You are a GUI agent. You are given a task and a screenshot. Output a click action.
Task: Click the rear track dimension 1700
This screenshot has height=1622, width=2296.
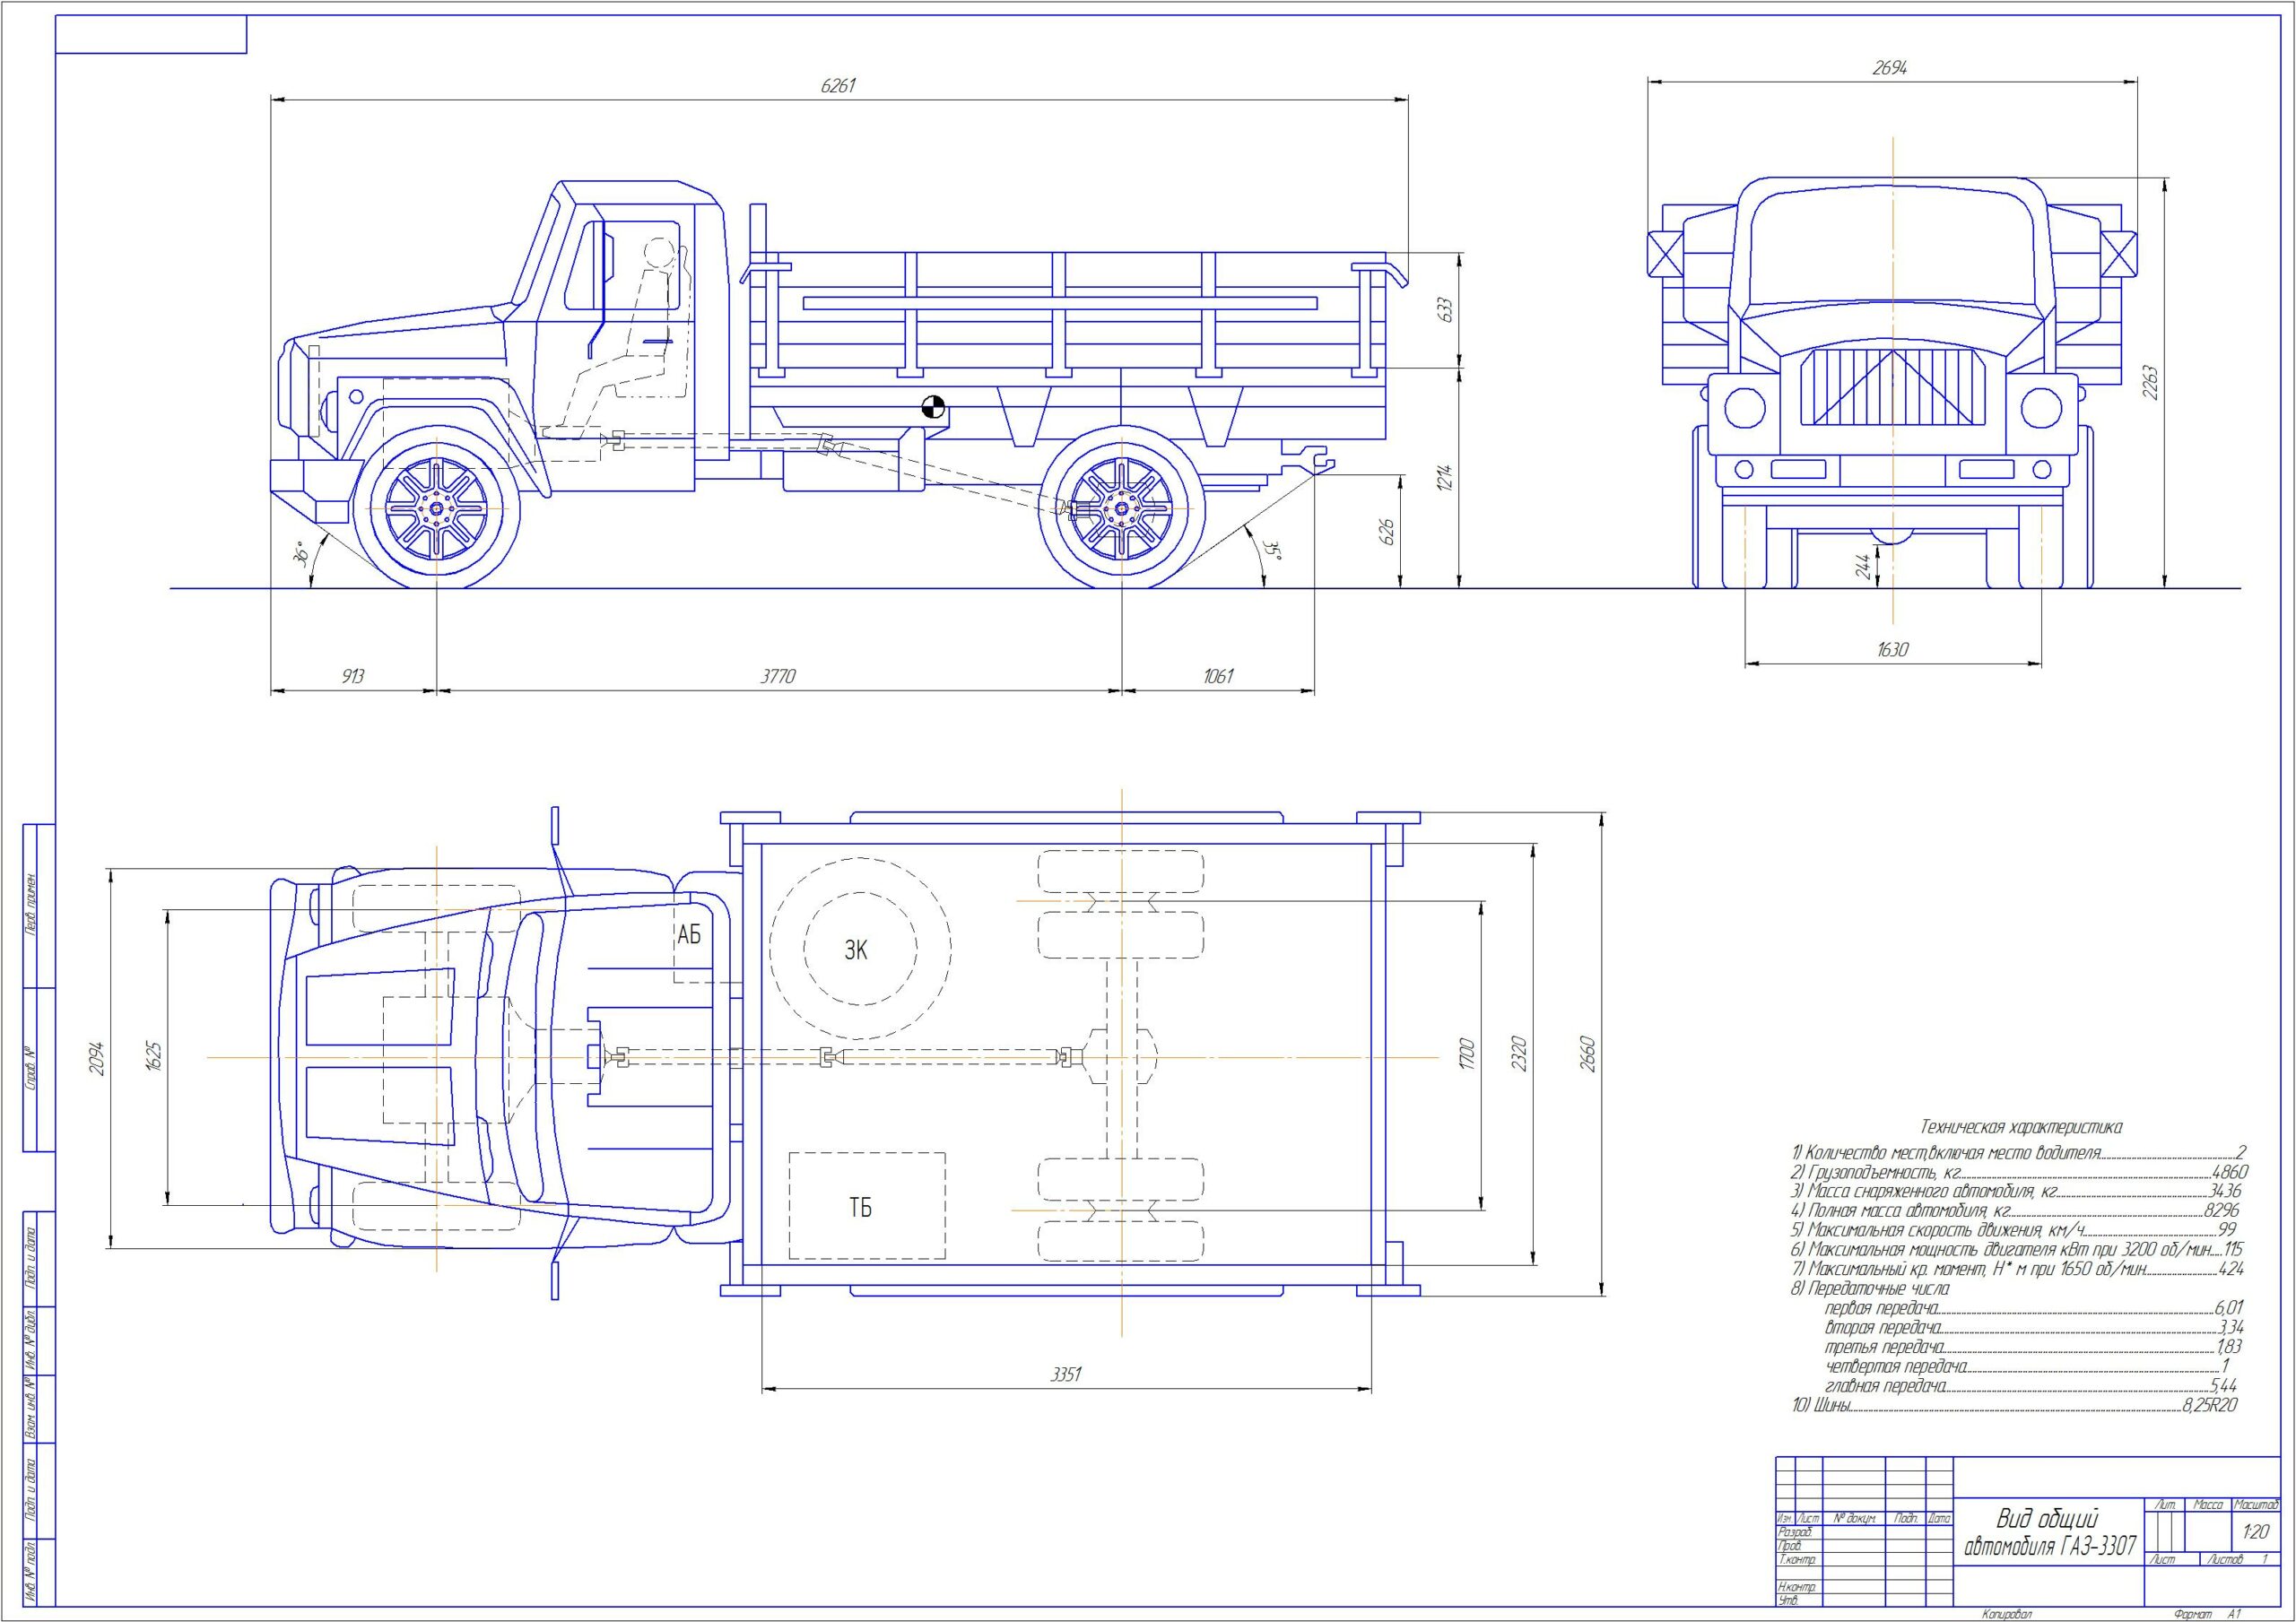click(1467, 1056)
